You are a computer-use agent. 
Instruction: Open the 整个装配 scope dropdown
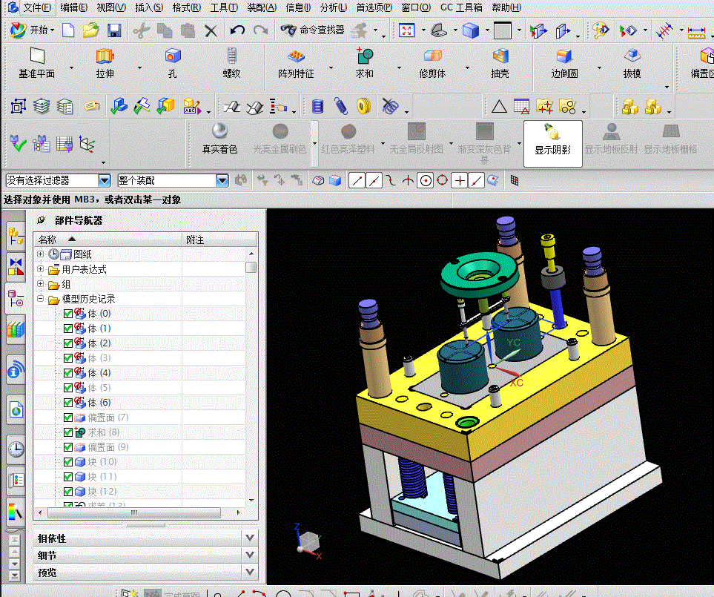[222, 181]
